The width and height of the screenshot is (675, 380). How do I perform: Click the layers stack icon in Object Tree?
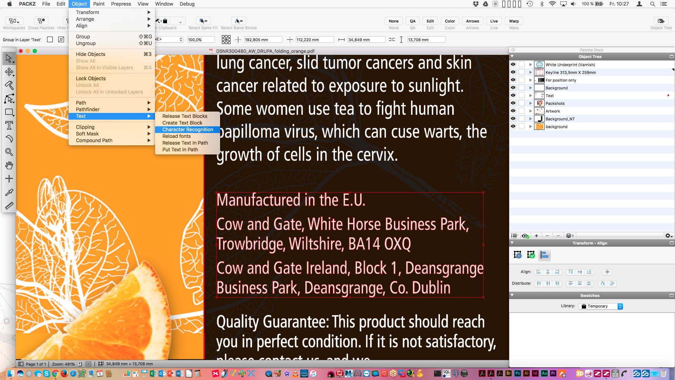[x=569, y=236]
